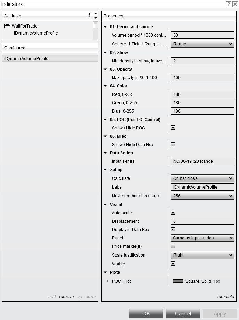239x320 pixels.
Task: Expand the POC_Plot arrow
Action: 107,281
